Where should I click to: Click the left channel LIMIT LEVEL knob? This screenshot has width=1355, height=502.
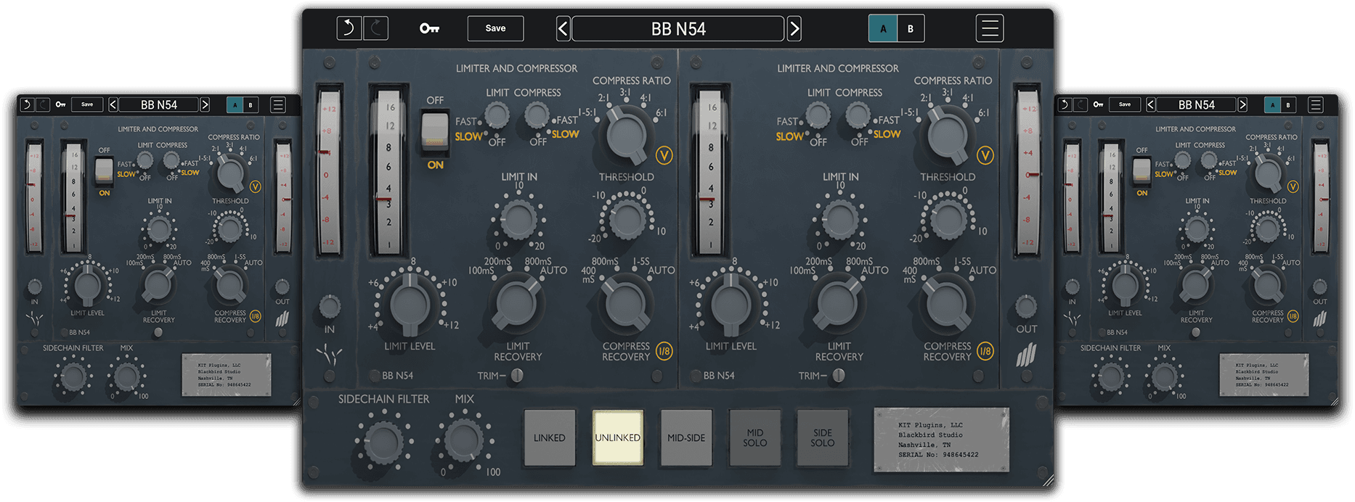410,305
